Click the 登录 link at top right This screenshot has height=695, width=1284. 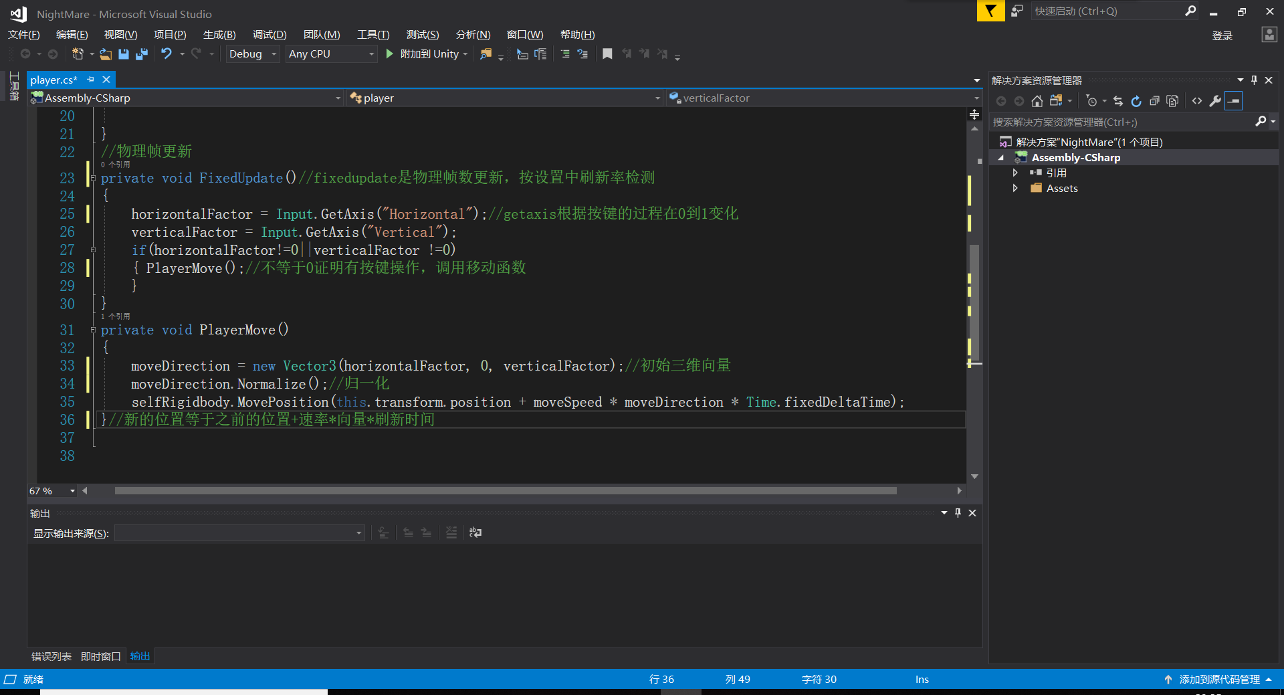click(1222, 35)
